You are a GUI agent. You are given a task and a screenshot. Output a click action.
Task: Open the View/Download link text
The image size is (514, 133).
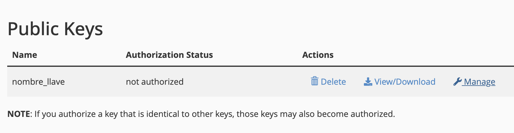click(405, 82)
